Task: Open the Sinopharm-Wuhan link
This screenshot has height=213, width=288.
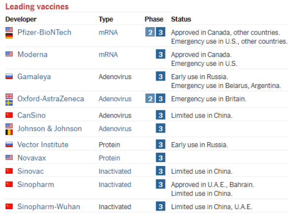Action: click(49, 207)
